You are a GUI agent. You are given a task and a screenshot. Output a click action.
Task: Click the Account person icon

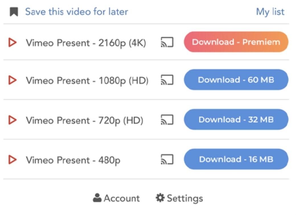pyautogui.click(x=97, y=198)
